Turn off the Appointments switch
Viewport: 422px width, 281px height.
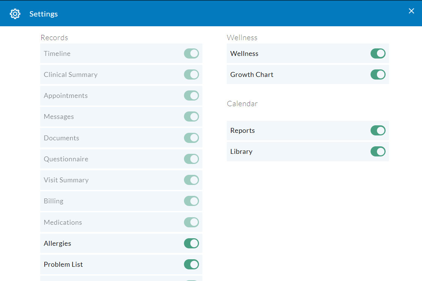191,96
